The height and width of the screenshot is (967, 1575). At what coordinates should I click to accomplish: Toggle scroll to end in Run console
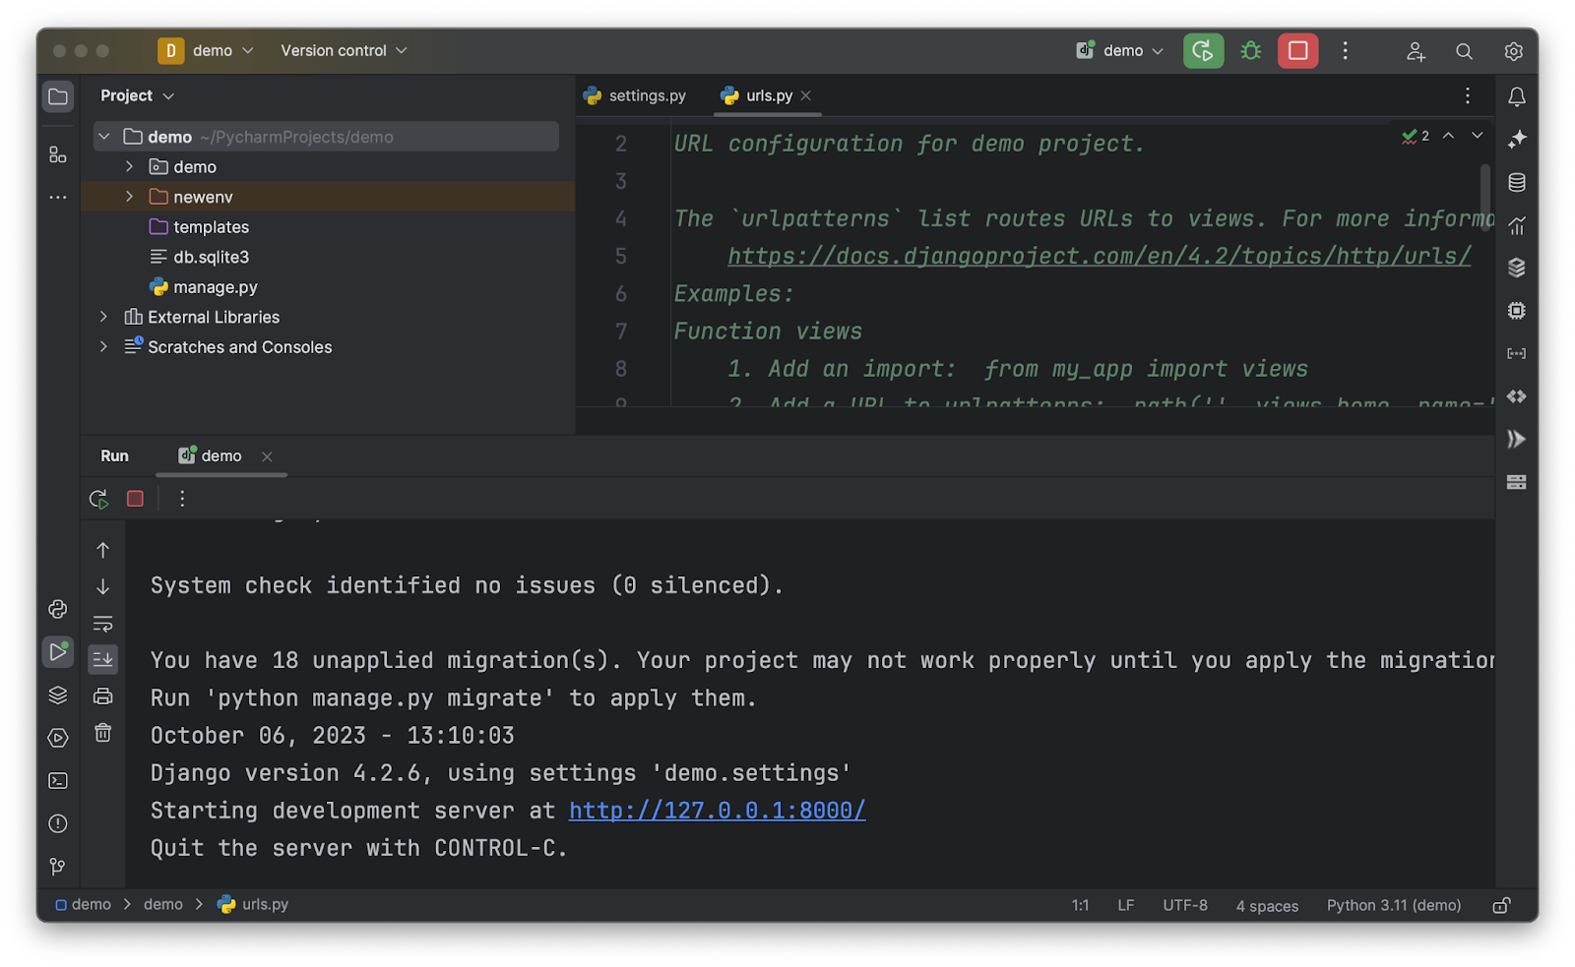click(102, 659)
